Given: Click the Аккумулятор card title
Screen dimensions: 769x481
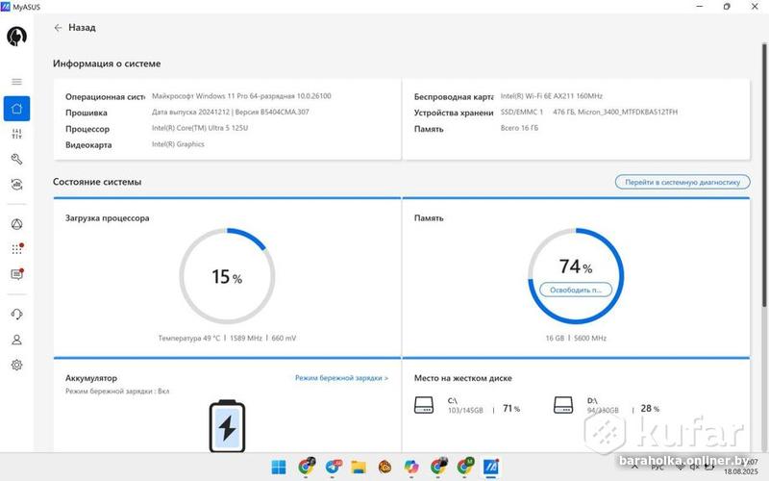Looking at the screenshot, I should click(x=91, y=378).
